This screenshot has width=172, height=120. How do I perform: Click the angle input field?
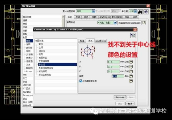pos(118,76)
